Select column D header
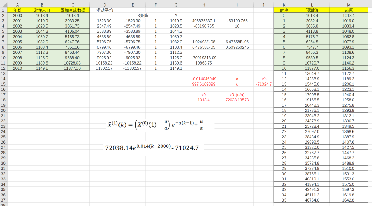 tap(105, 5)
